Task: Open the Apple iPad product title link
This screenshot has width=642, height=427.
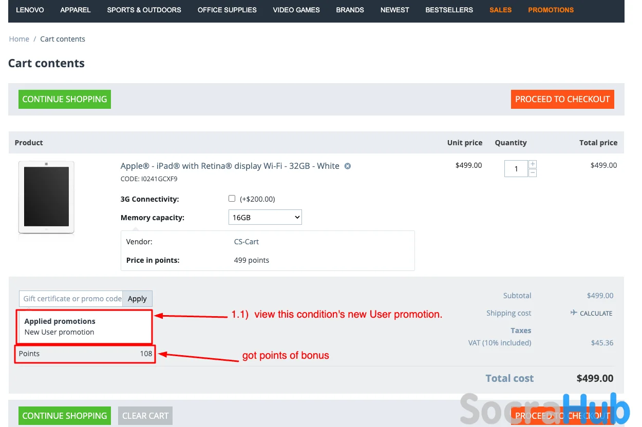Action: point(230,166)
